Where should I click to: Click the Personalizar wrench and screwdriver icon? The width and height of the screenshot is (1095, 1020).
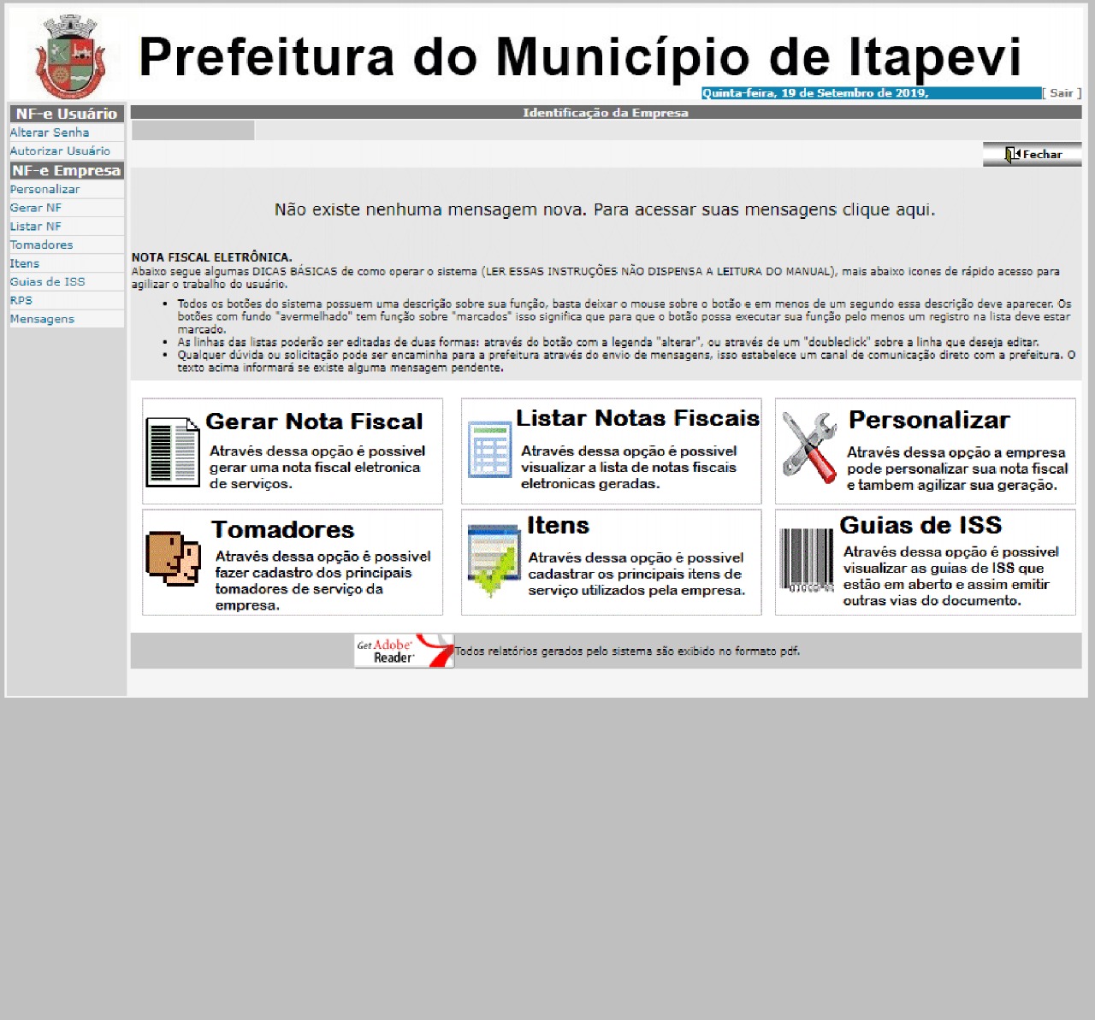click(809, 447)
